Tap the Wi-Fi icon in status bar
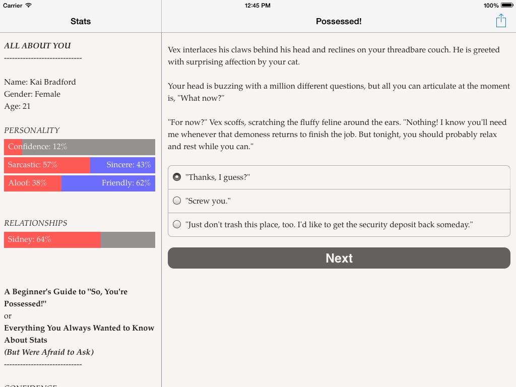 (x=29, y=6)
